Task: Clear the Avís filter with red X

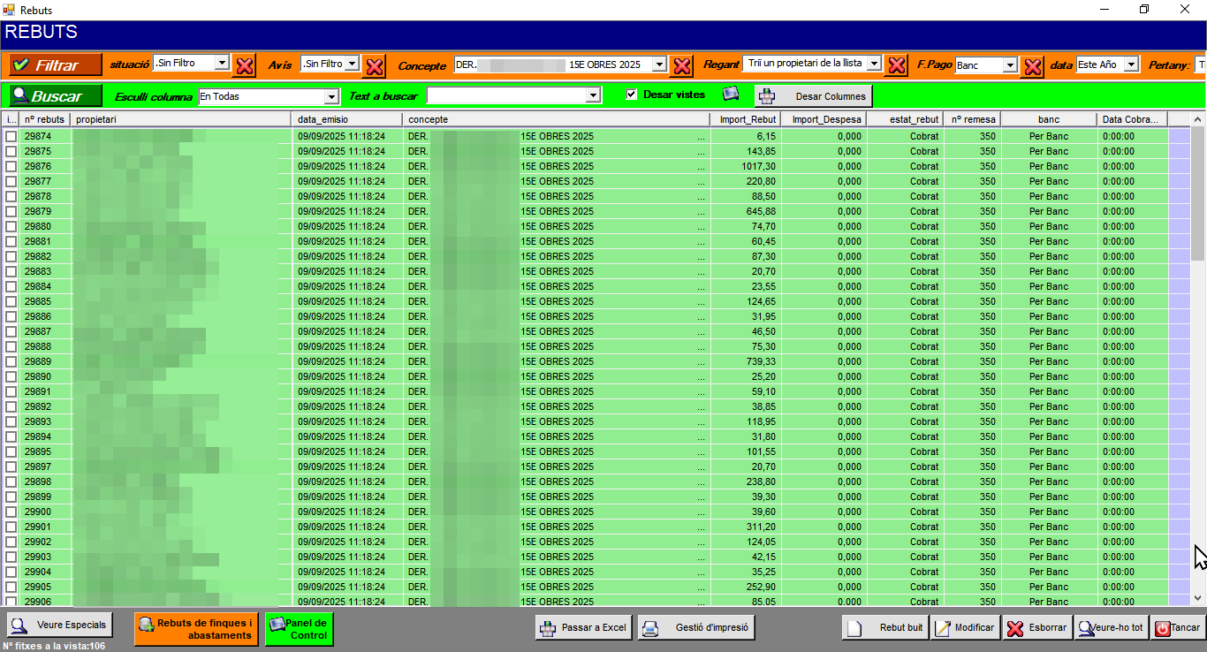Action: click(375, 65)
